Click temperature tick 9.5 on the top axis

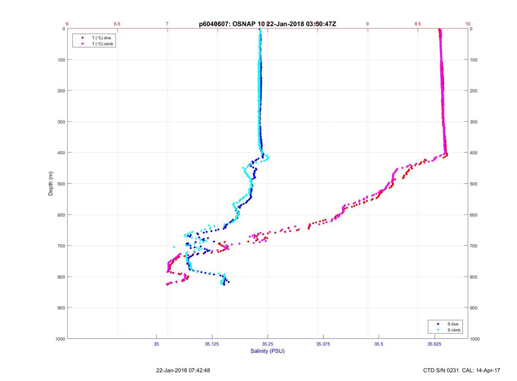coord(418,24)
